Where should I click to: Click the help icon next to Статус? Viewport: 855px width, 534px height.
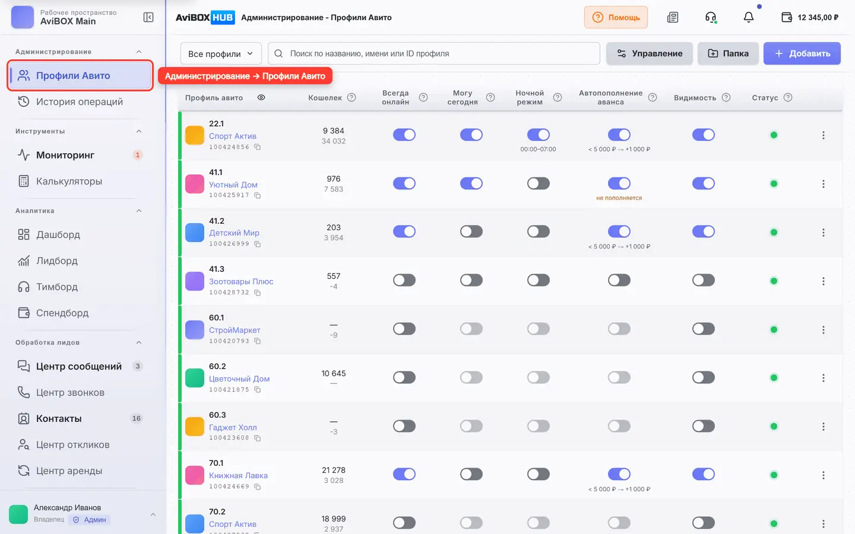click(x=788, y=97)
